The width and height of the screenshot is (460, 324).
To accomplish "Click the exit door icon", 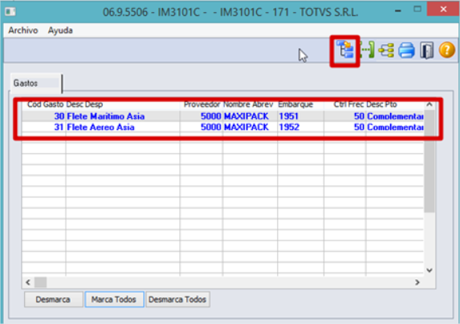I will click(426, 50).
